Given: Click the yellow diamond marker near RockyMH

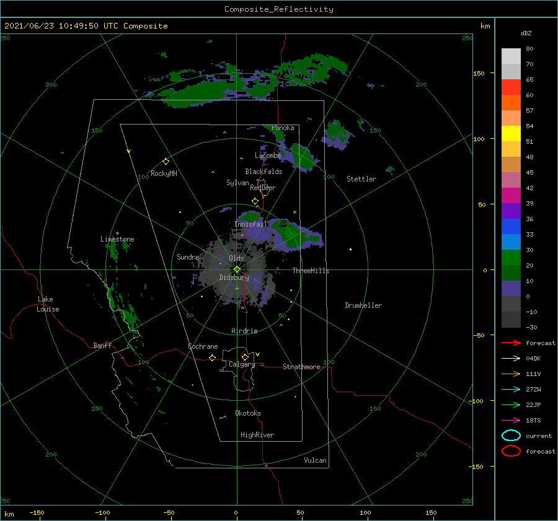Looking at the screenshot, I should coord(166,162).
